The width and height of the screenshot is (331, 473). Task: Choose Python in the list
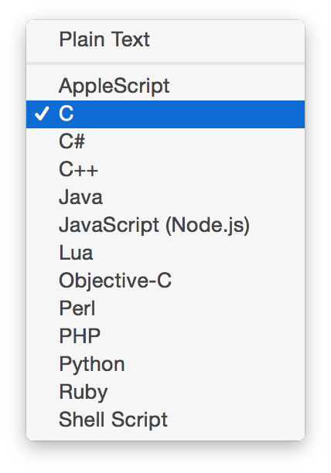pyautogui.click(x=165, y=364)
